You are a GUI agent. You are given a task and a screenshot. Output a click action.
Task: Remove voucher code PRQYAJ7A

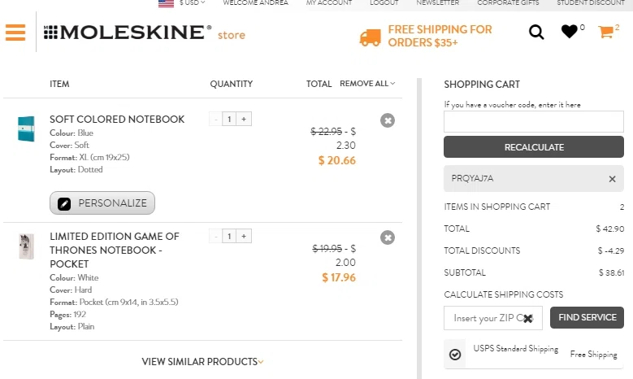(x=613, y=179)
